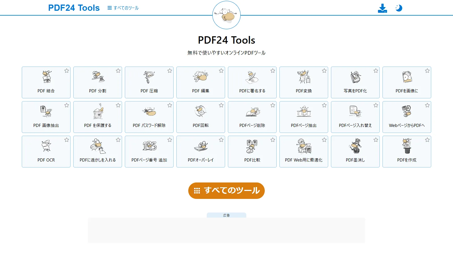Toggle dark mode with the moon icon
Screen dimensions: 453x255
tap(399, 8)
